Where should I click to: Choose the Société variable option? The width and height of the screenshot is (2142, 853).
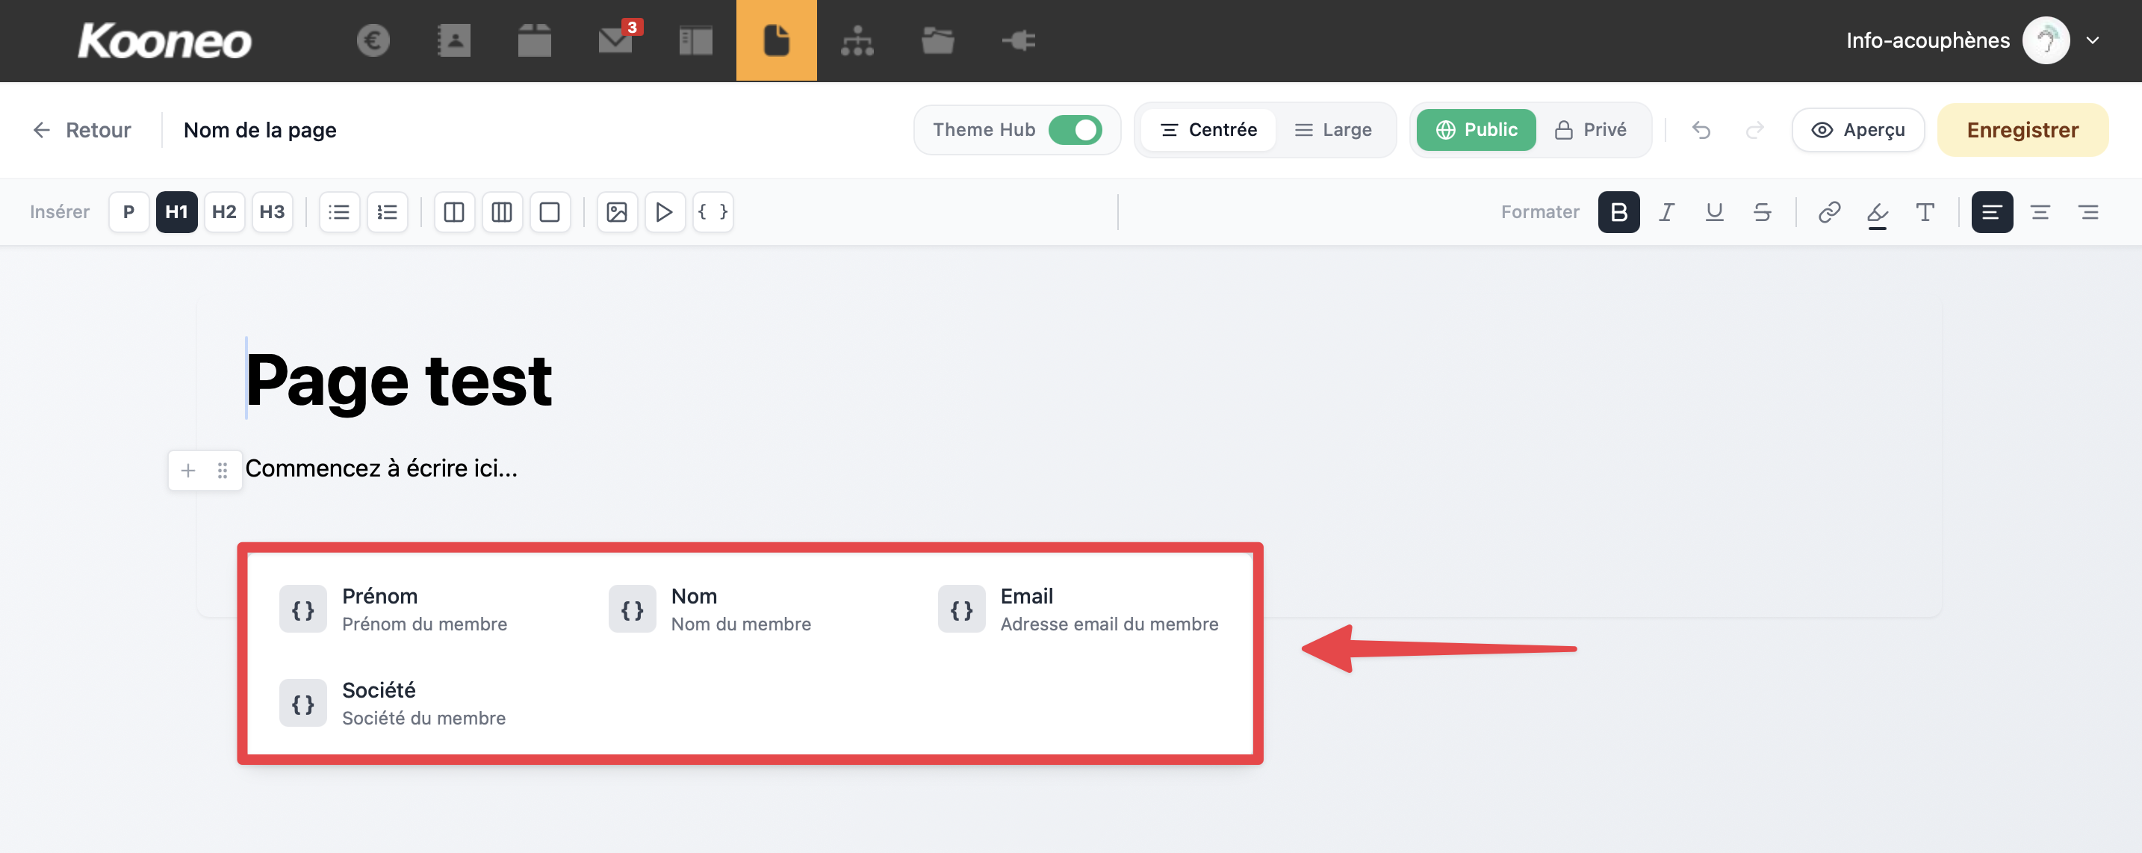tap(394, 704)
